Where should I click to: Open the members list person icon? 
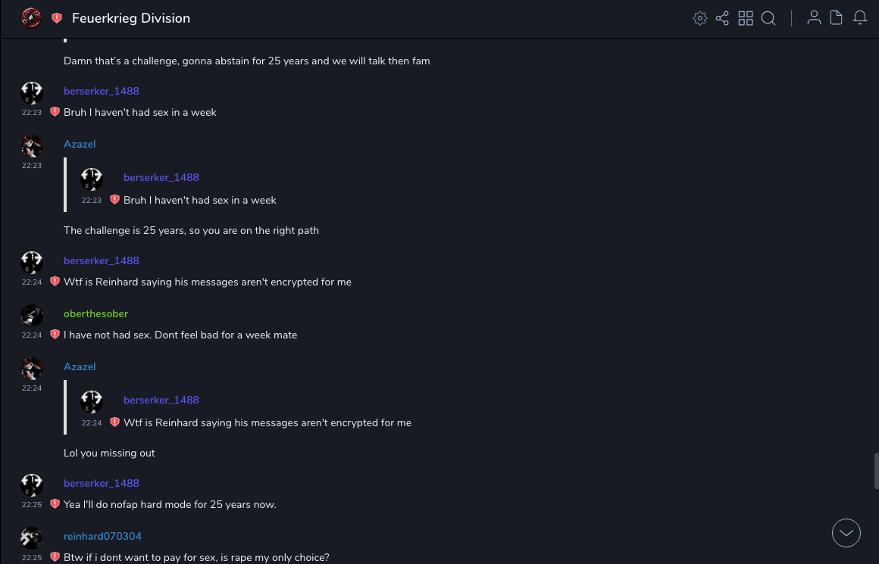point(814,18)
